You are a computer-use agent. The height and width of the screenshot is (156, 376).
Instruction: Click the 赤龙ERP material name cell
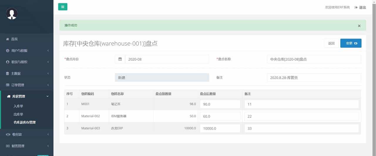pos(131,128)
